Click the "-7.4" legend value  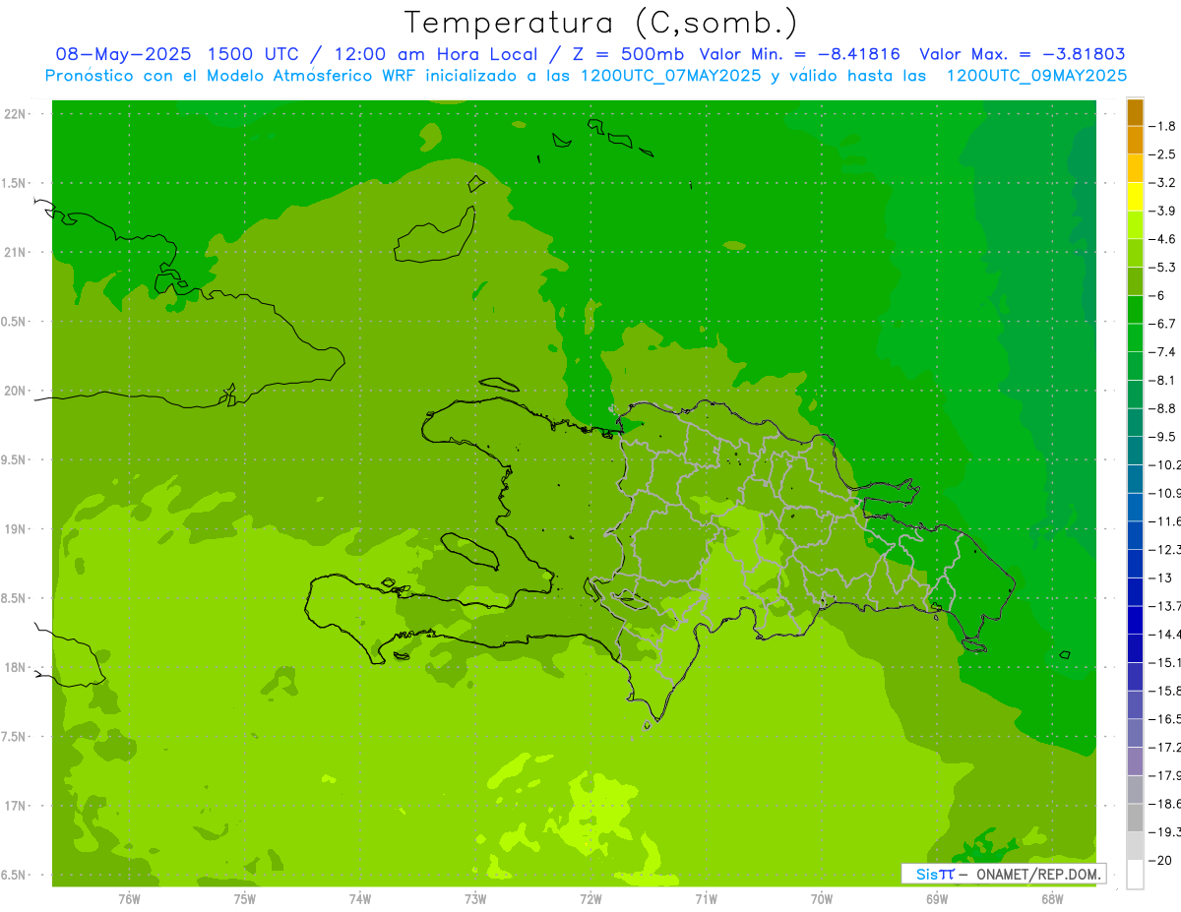point(1164,352)
